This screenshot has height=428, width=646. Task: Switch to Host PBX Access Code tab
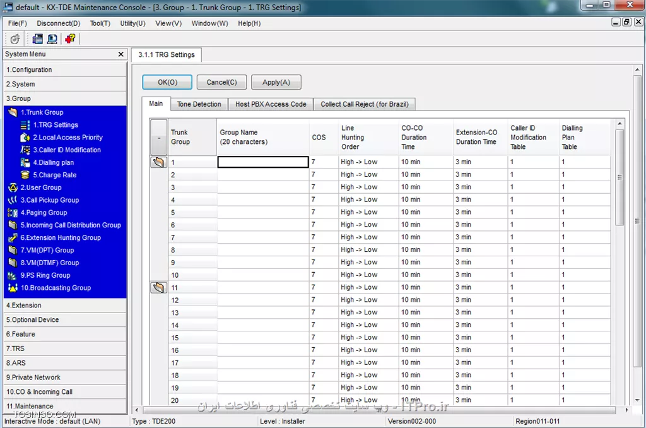point(271,104)
